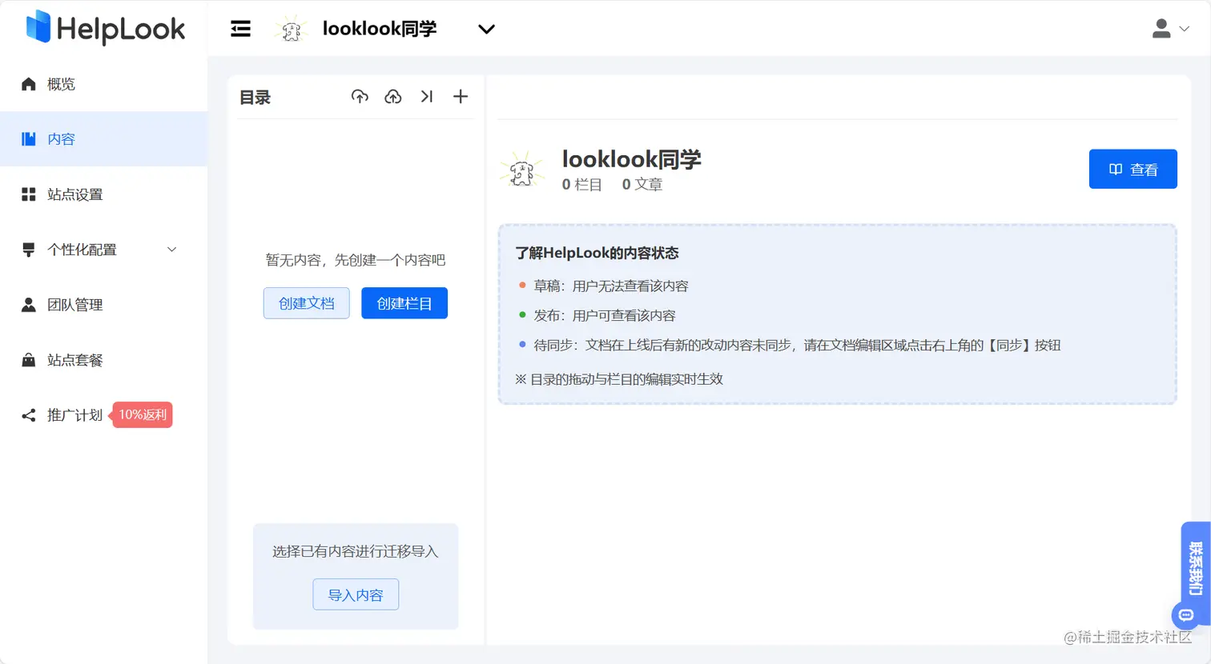Open 推广计划 referral program
Viewport: 1211px width, 664px height.
point(103,415)
